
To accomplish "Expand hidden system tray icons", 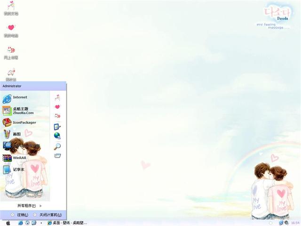I will 270,223.
